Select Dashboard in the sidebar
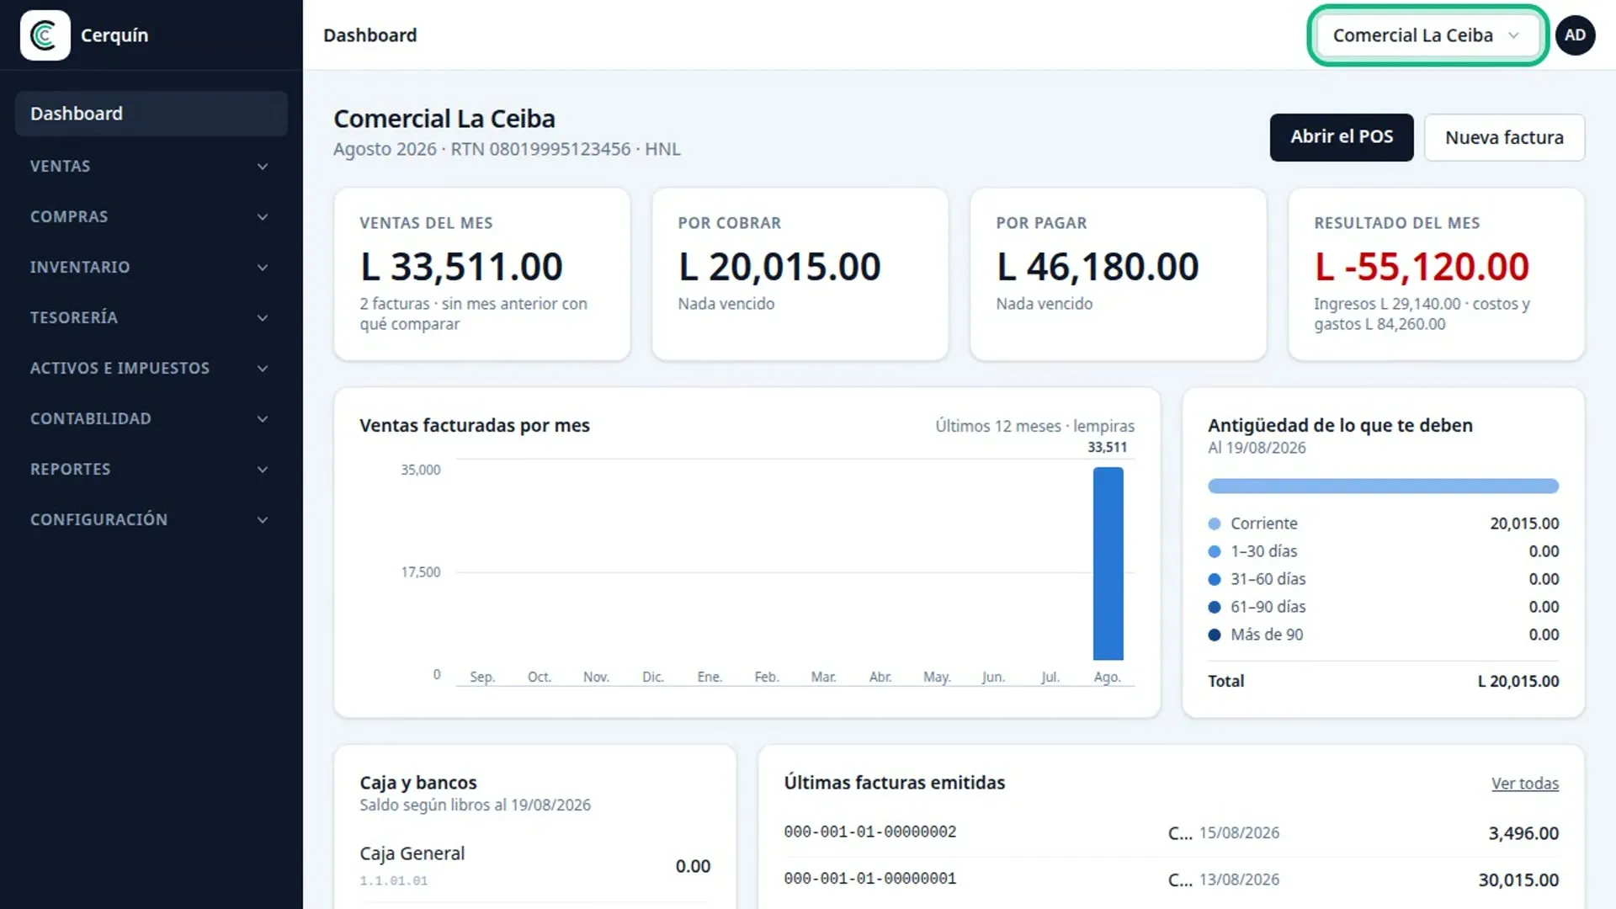1616x909 pixels. click(151, 114)
